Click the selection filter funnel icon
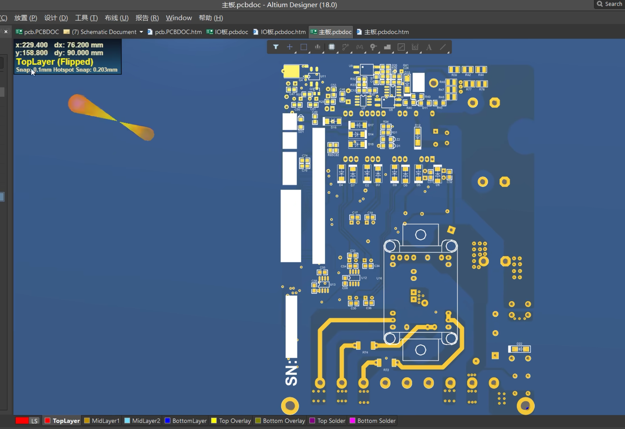This screenshot has width=625, height=429. tap(276, 47)
